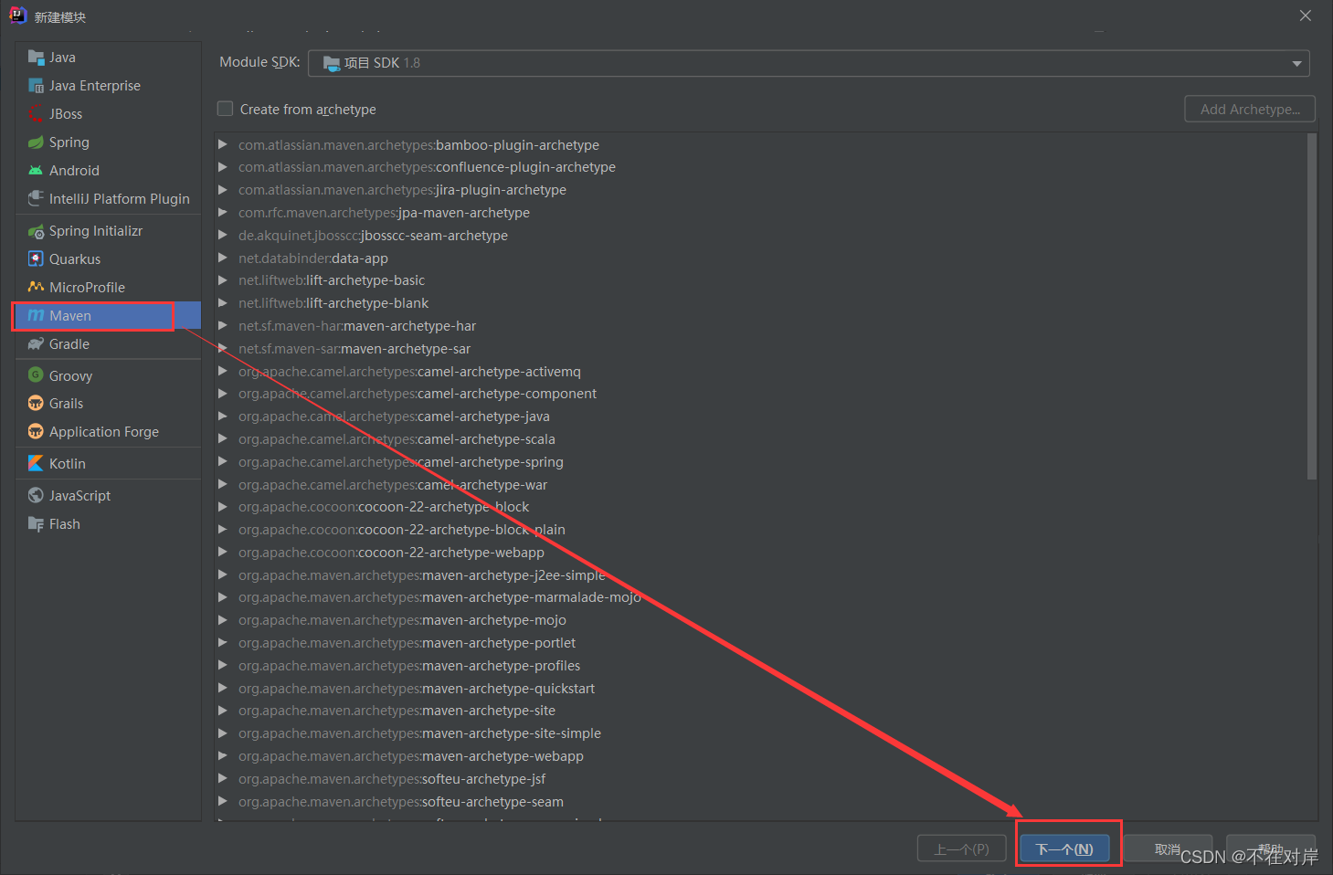
Task: Click the 帮助 help button
Action: [1271, 849]
